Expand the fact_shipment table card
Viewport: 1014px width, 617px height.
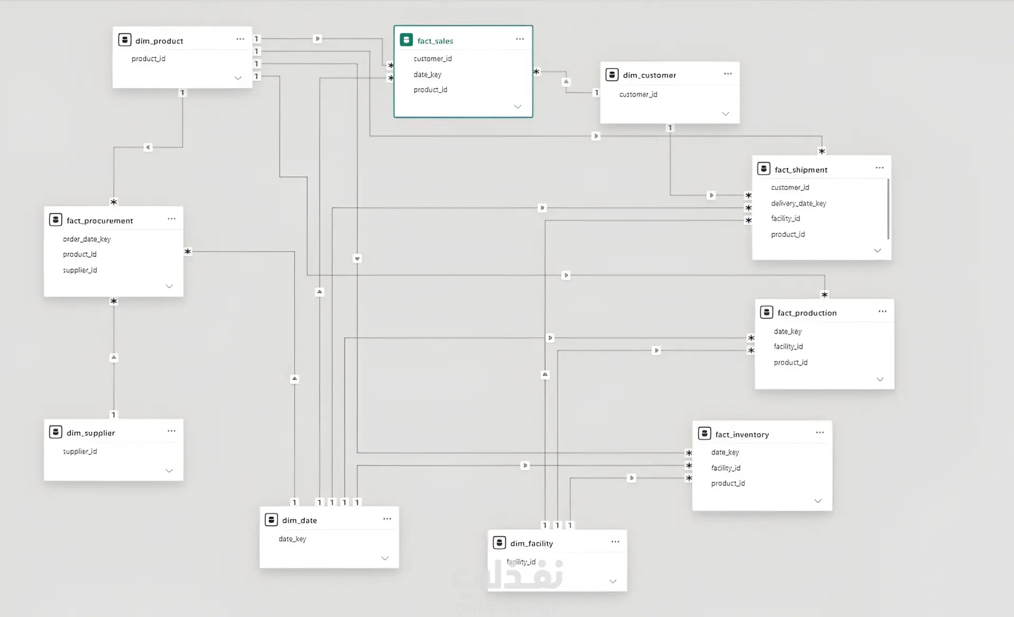pyautogui.click(x=877, y=251)
